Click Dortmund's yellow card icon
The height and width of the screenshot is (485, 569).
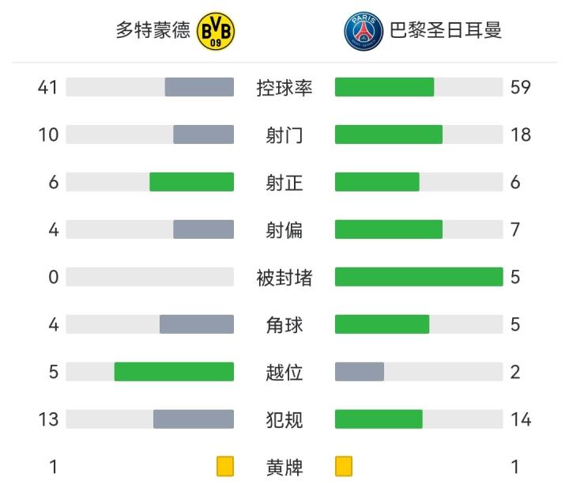tap(225, 466)
